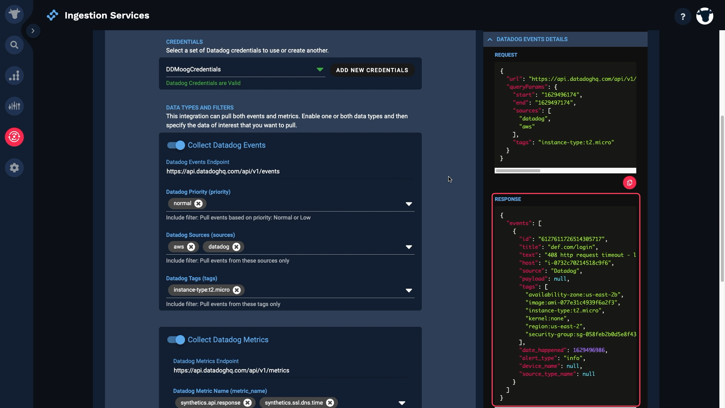
Task: Click the REQUEST heading in details panel
Action: [x=506, y=55]
